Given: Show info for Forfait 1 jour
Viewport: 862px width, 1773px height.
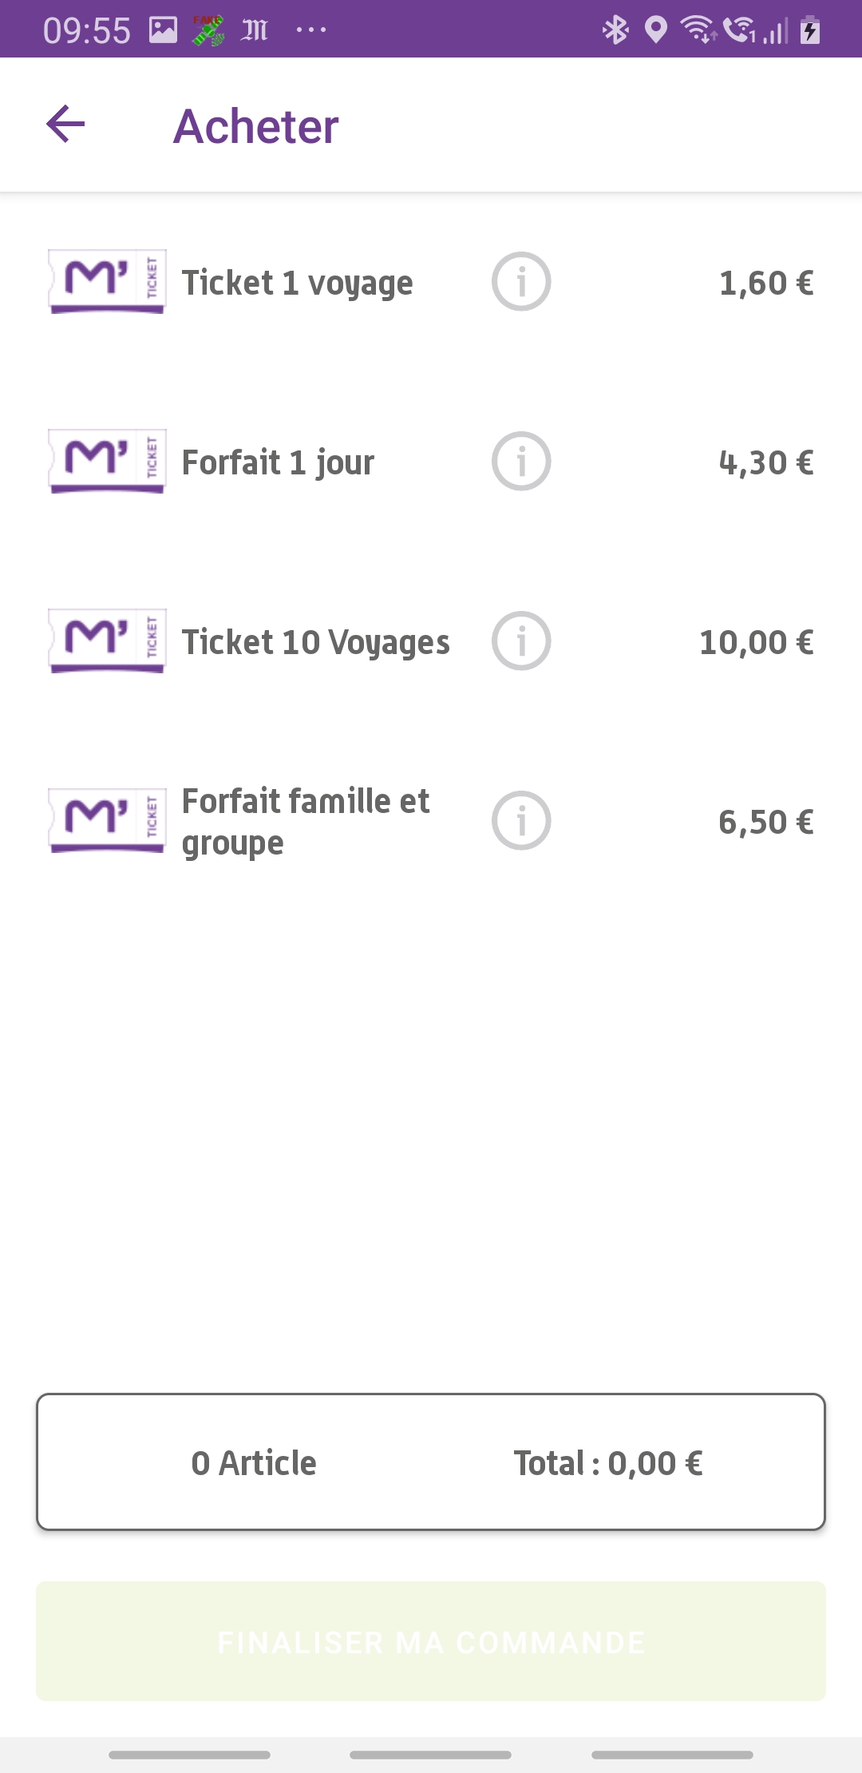Looking at the screenshot, I should coord(521,462).
